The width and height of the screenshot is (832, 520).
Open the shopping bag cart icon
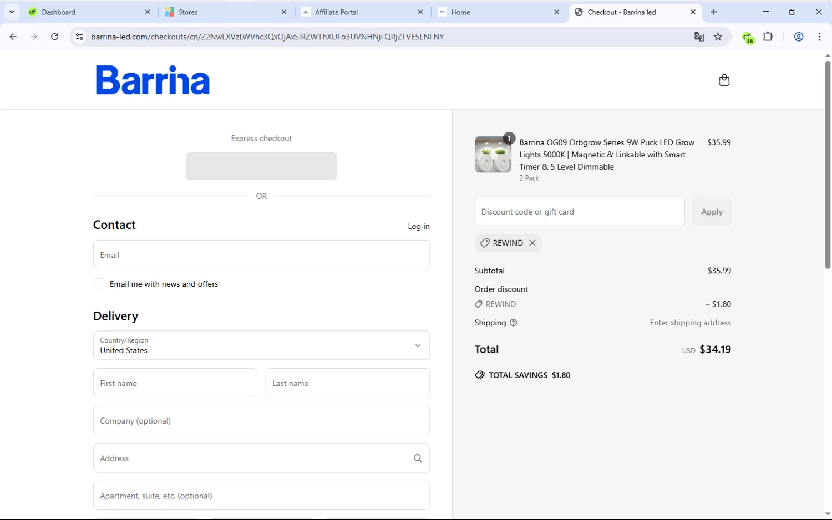724,80
